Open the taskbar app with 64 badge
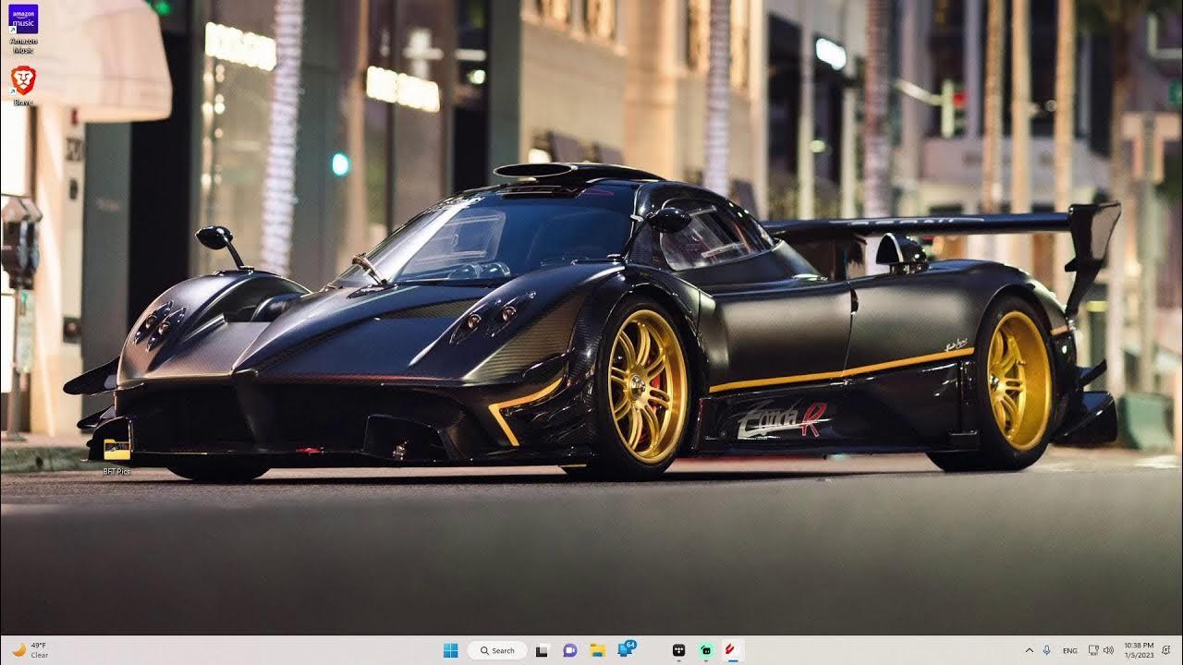Viewport: 1183px width, 665px height. pyautogui.click(x=626, y=650)
